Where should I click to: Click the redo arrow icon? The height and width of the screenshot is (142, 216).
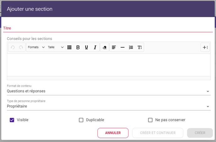tap(21, 47)
